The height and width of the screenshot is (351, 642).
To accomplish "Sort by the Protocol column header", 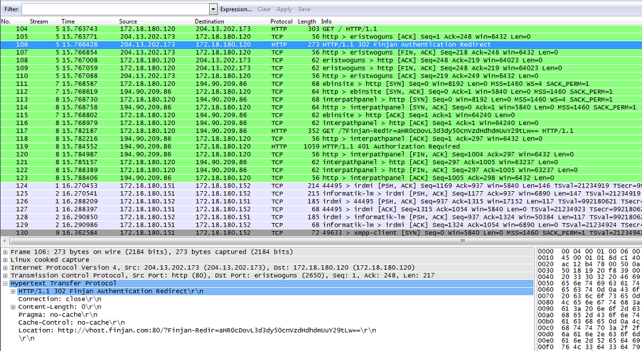I will (x=281, y=21).
